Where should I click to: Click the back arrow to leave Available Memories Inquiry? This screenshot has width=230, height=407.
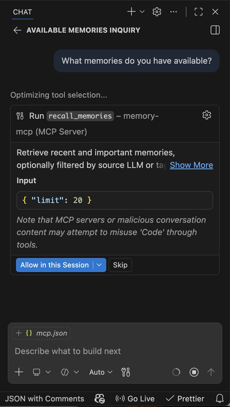coord(17,30)
